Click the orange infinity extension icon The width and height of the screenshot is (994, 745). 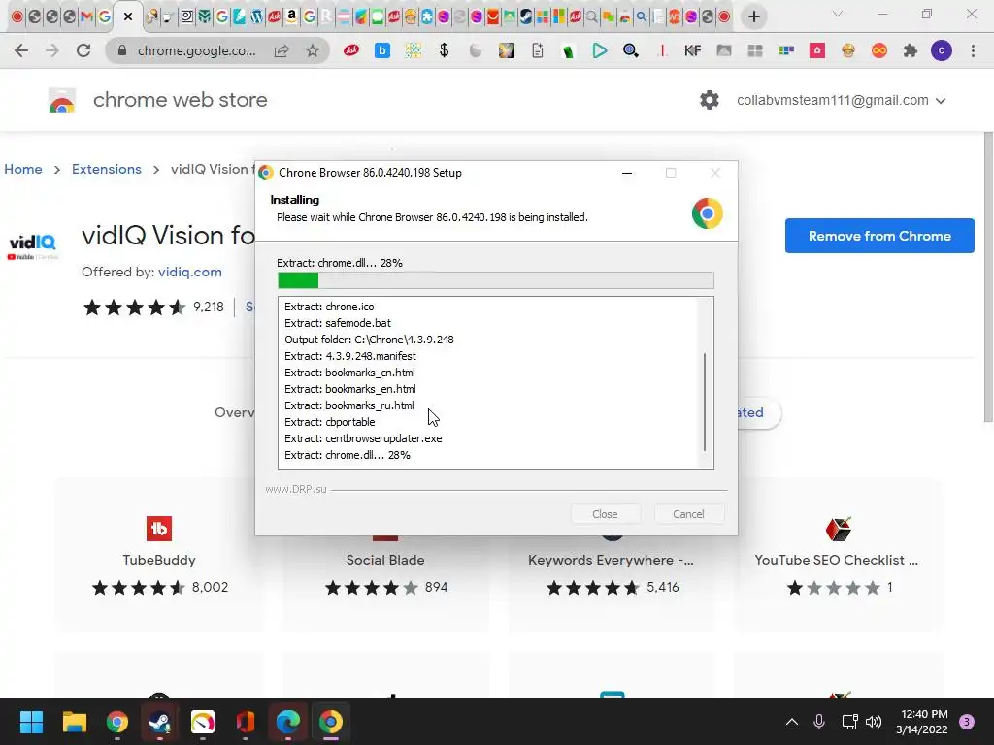coord(879,50)
